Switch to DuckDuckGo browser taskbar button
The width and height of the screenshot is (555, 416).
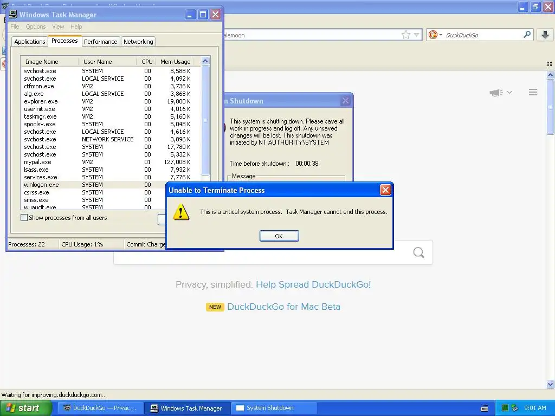100,408
